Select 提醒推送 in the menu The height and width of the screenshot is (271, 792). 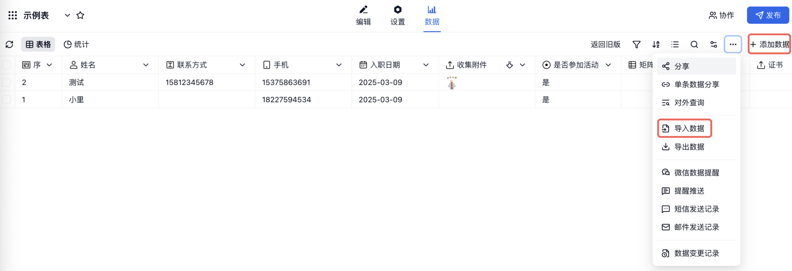pos(697,191)
